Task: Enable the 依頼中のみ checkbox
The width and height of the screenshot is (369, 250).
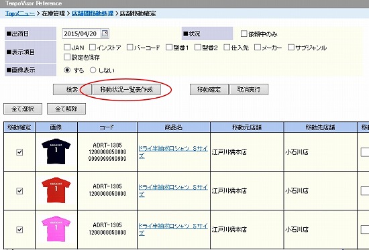Action: [244, 34]
